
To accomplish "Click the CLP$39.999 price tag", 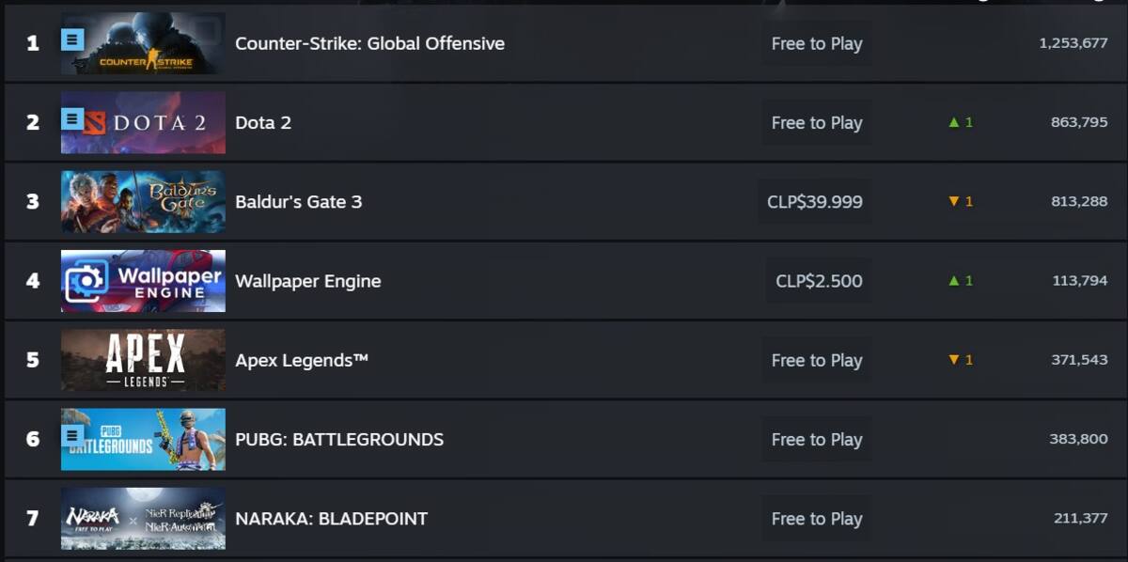I will pyautogui.click(x=815, y=202).
